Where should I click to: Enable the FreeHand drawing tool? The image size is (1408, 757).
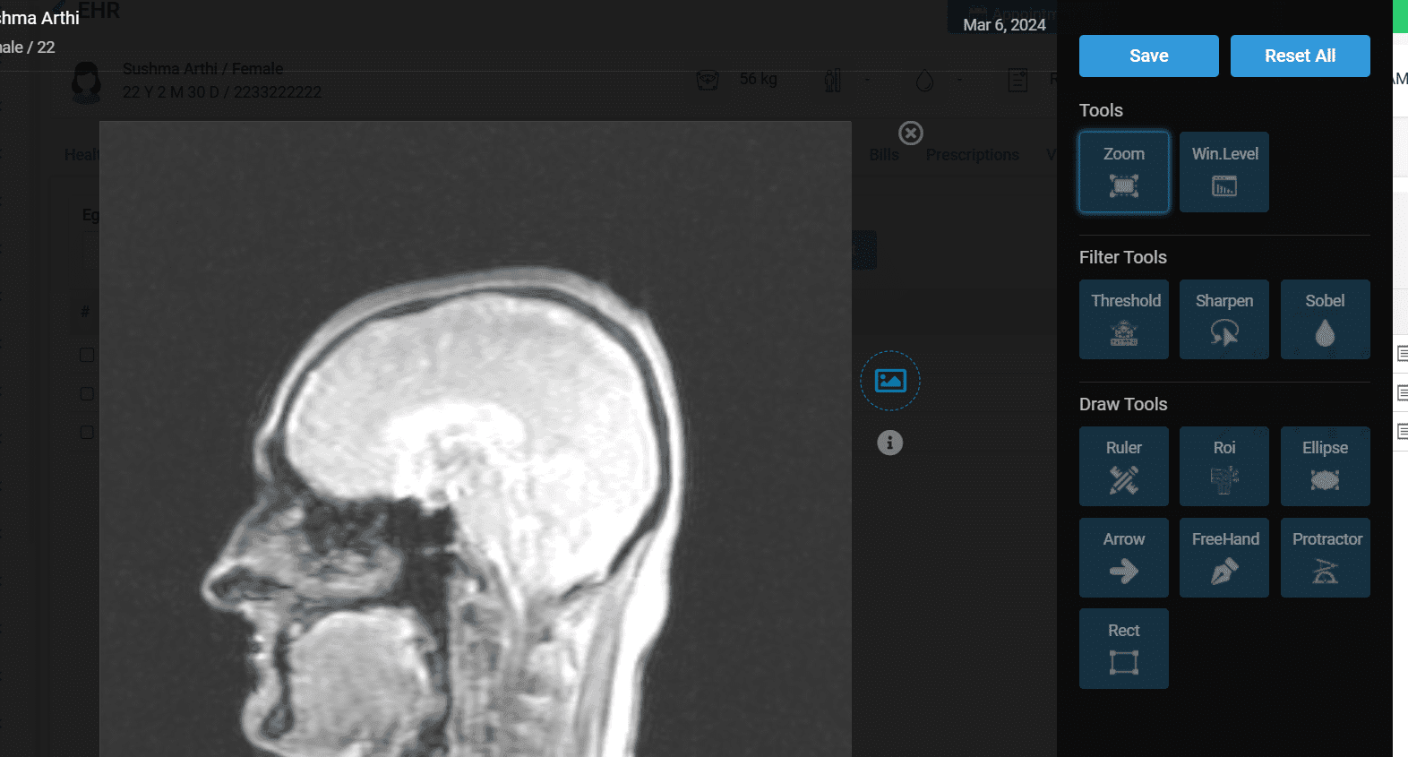[1223, 557]
